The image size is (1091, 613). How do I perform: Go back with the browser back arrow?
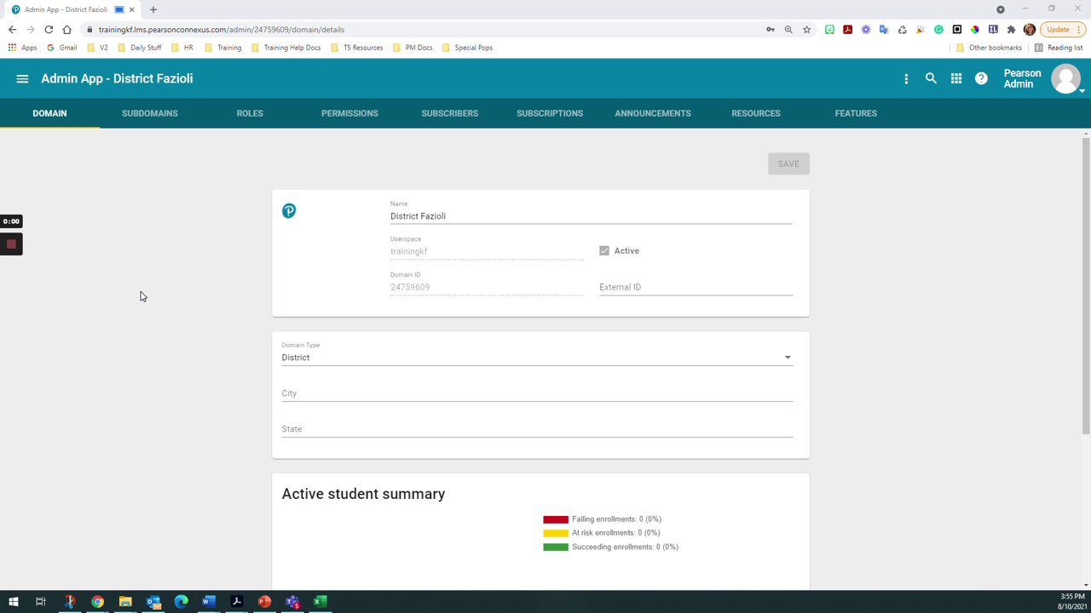pos(12,29)
